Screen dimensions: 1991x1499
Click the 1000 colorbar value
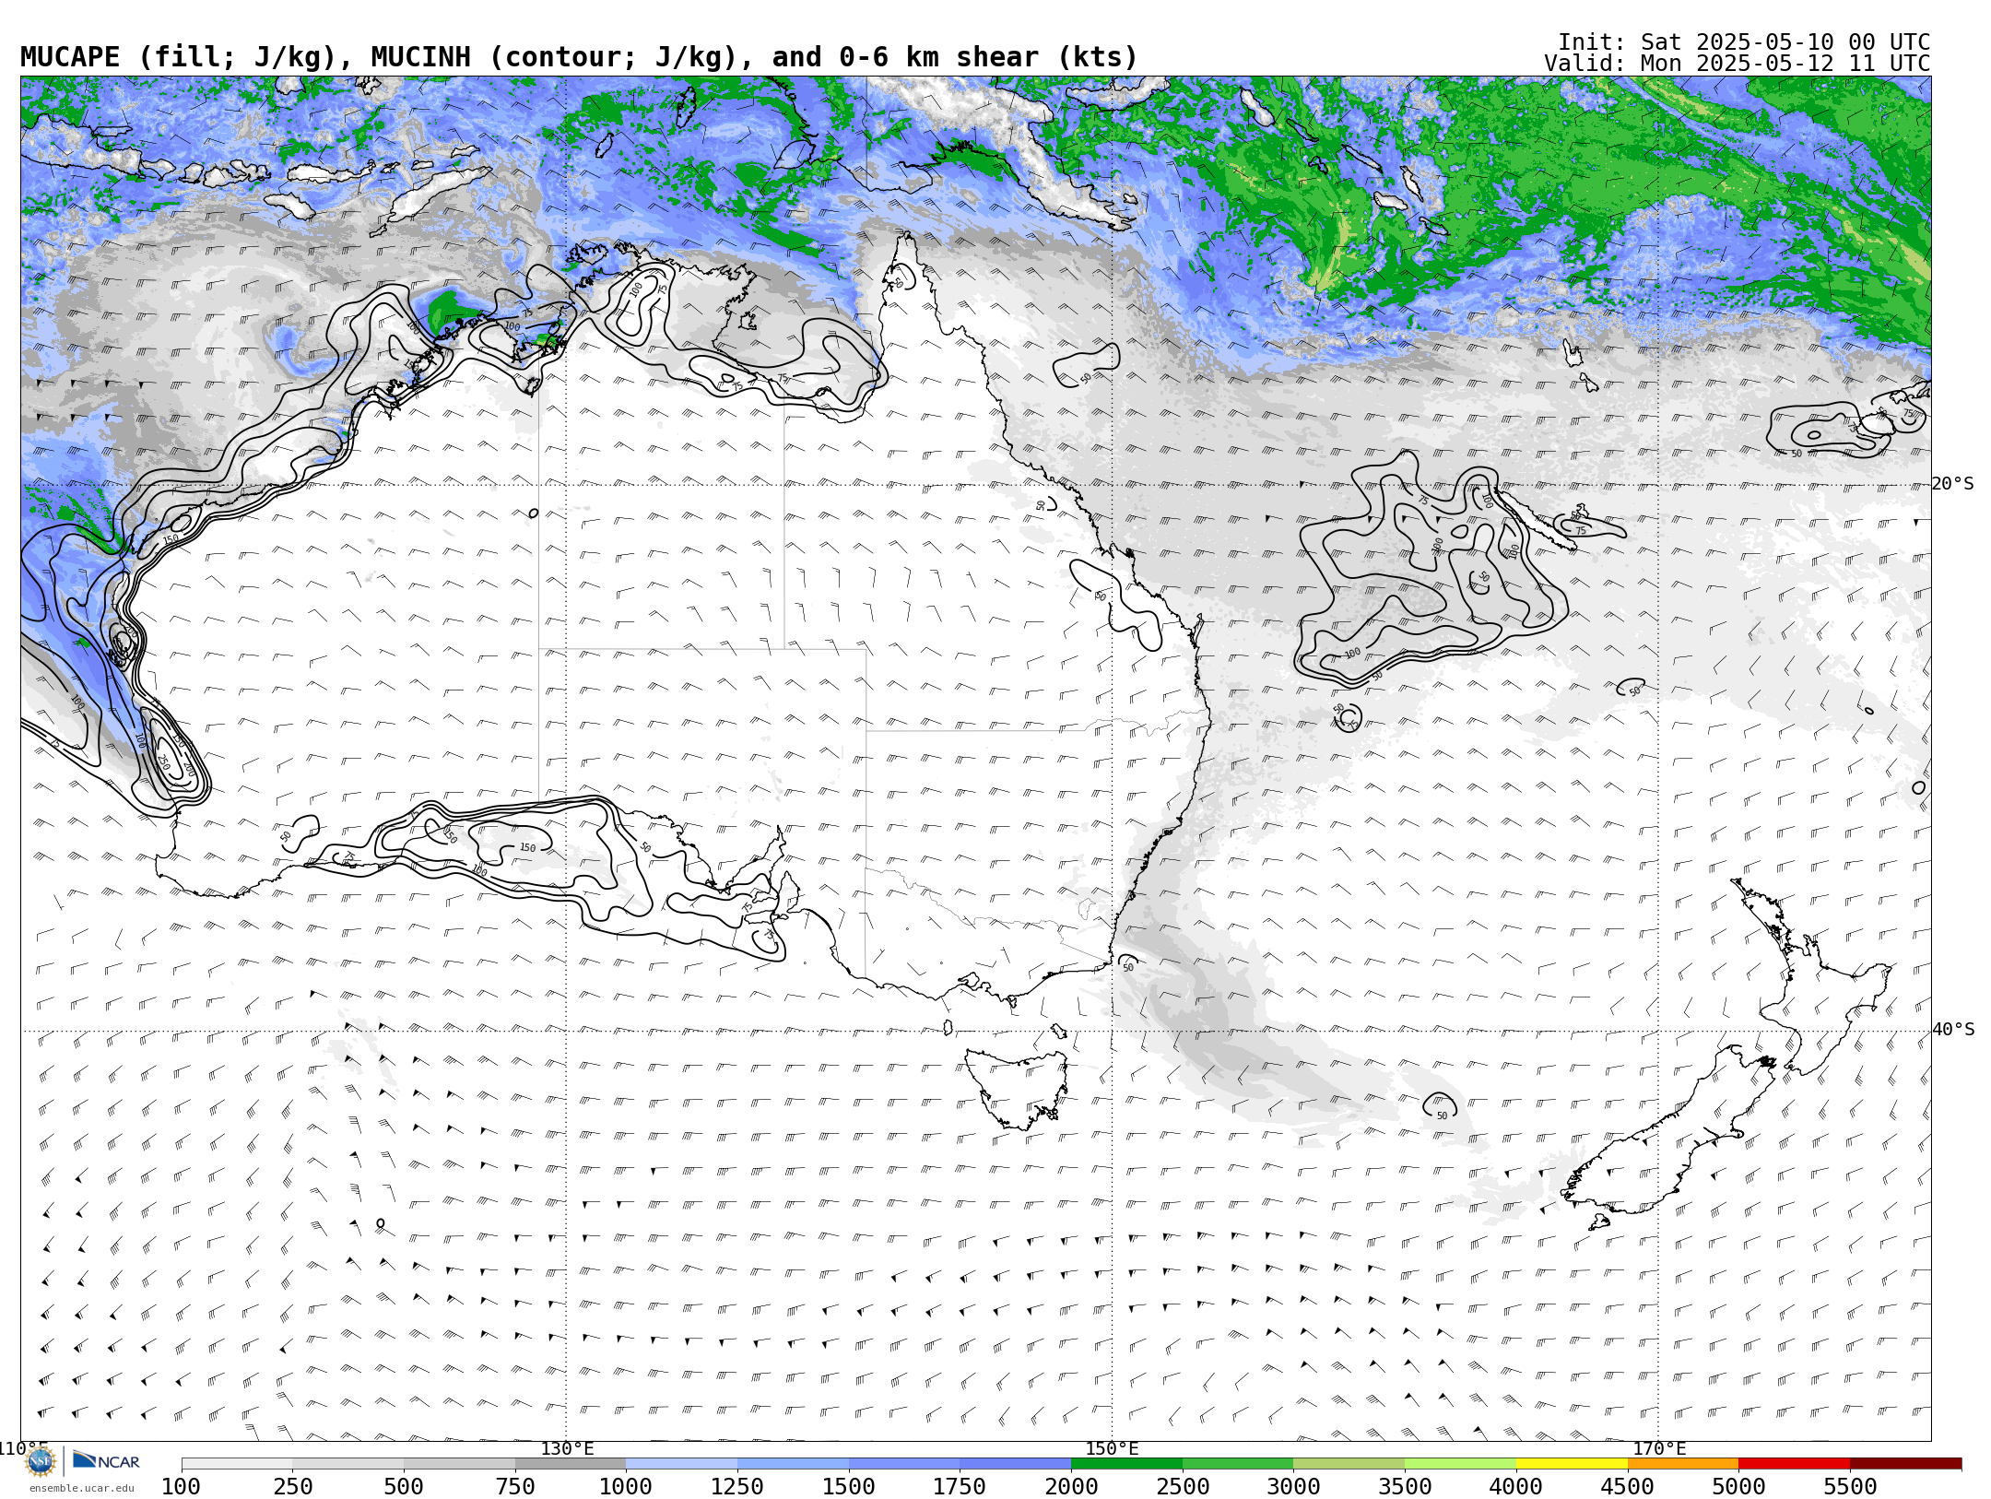626,1487
